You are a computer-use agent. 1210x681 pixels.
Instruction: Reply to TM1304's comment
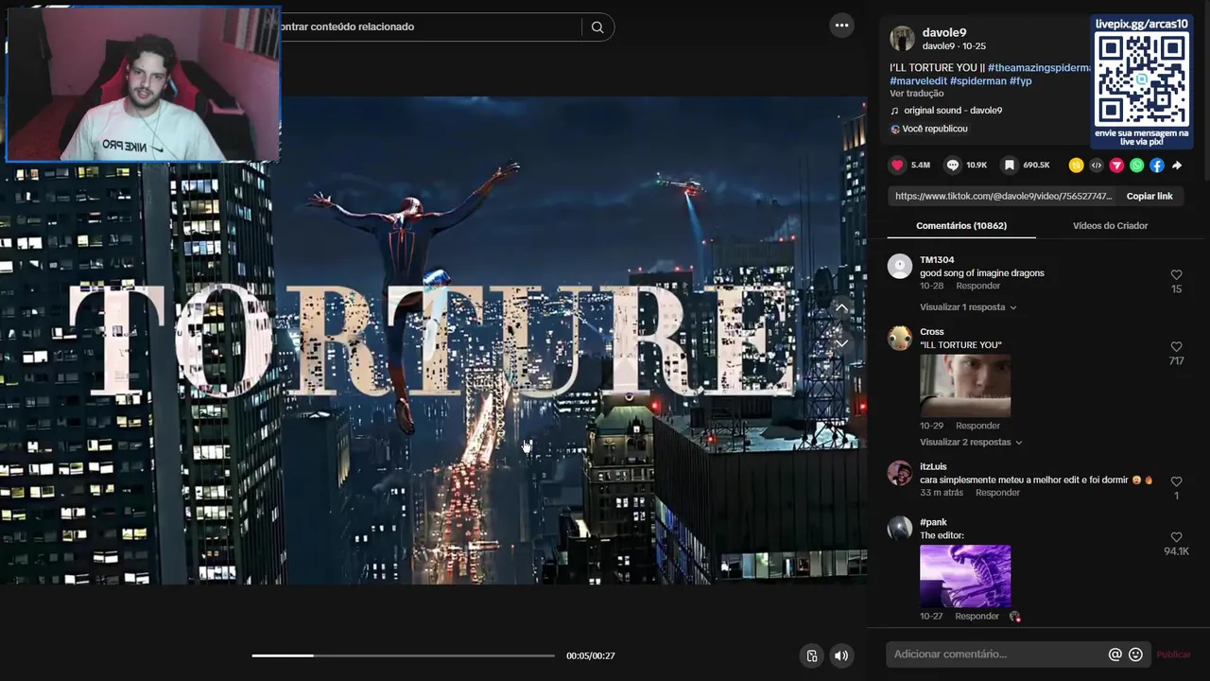[x=977, y=286]
